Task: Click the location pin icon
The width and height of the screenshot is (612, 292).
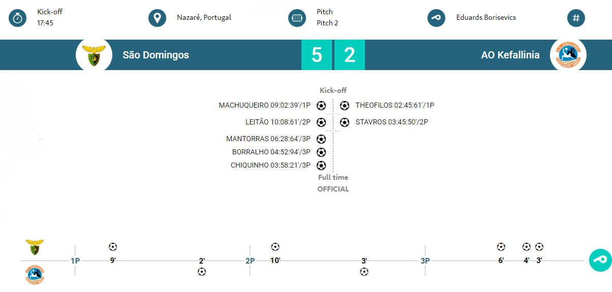Action: coord(158,18)
